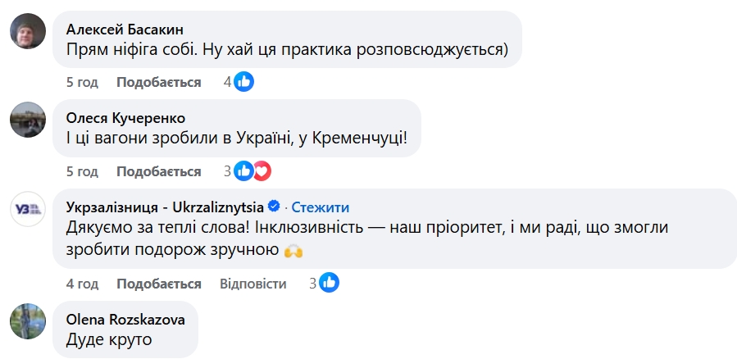Click the blue like icon on Олеся Кучеренко's comment
737x359 pixels.
(x=243, y=171)
